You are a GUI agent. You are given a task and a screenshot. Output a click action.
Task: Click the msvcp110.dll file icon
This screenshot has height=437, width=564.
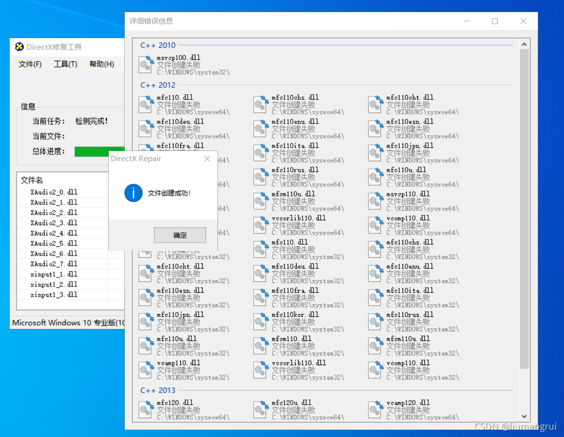click(376, 201)
